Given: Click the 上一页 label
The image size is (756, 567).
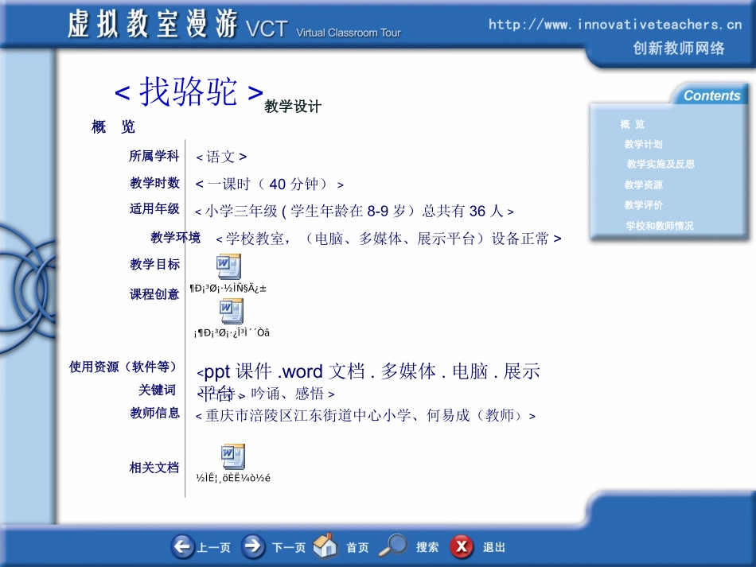Looking at the screenshot, I should 213,548.
